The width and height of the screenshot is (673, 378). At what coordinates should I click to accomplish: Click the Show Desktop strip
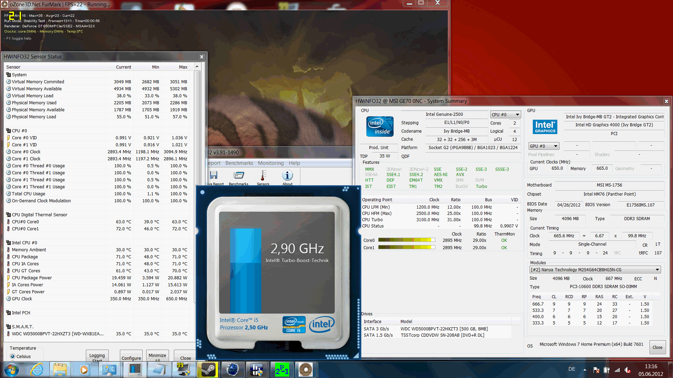coord(670,370)
